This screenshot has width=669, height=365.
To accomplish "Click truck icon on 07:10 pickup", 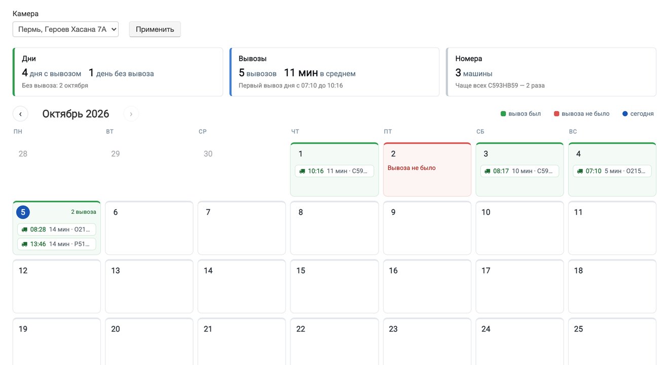I will pos(580,171).
